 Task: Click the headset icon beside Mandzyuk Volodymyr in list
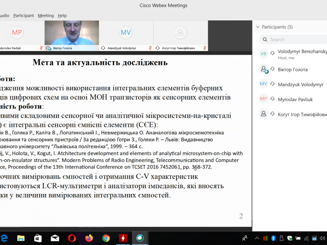click(x=272, y=85)
